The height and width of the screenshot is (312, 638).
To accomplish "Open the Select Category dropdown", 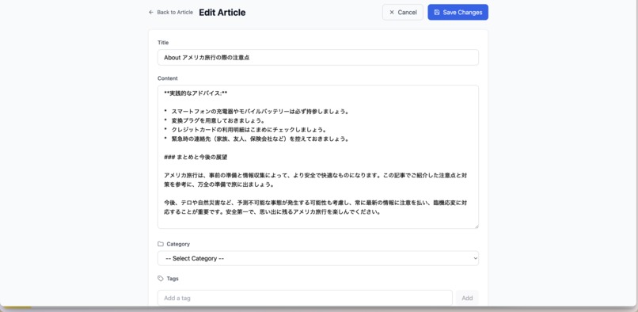I will pos(317,258).
